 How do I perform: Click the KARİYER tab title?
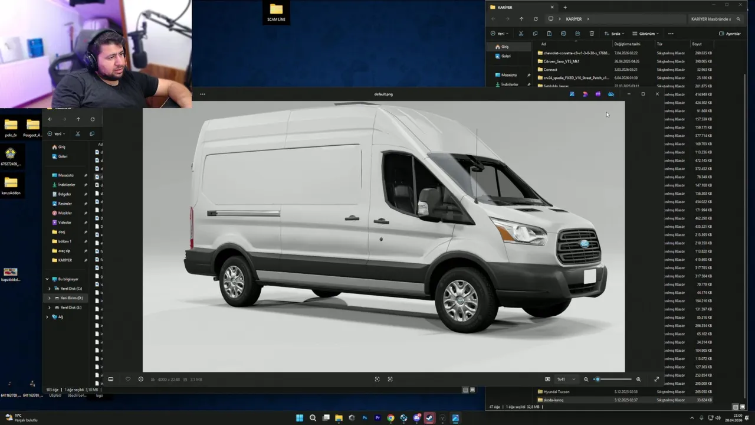pyautogui.click(x=505, y=7)
